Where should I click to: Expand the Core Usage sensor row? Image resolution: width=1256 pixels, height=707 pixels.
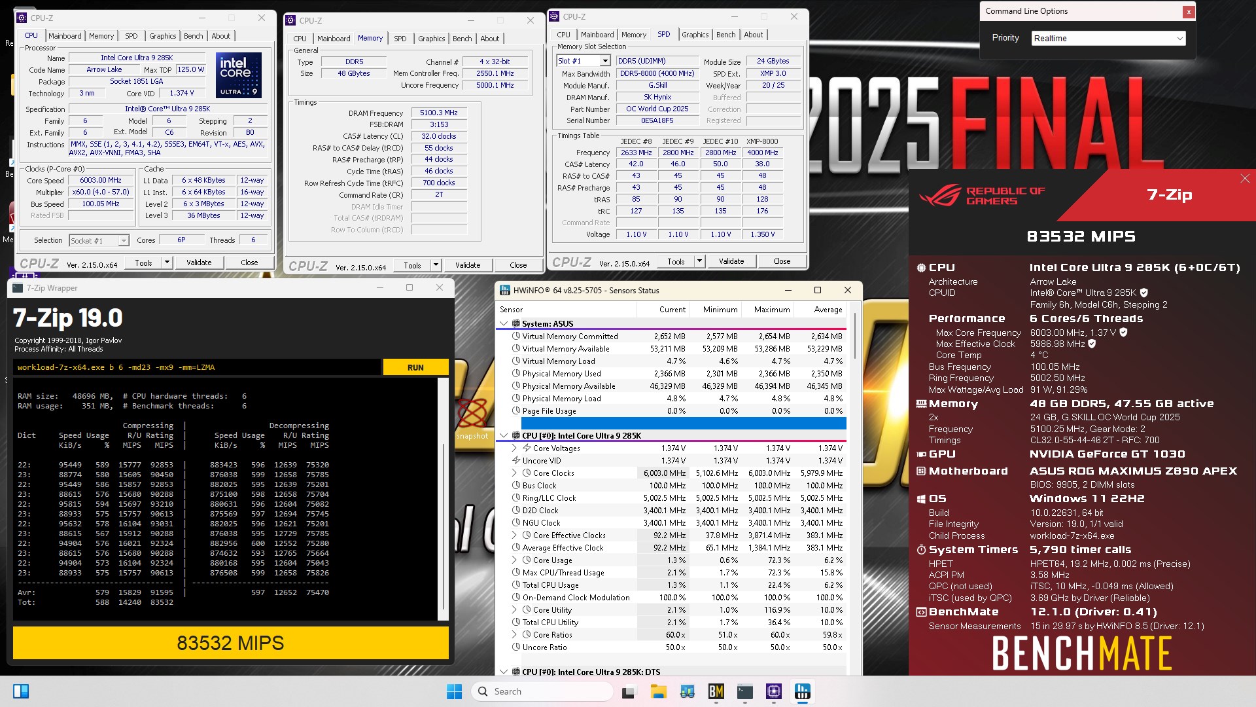514,560
